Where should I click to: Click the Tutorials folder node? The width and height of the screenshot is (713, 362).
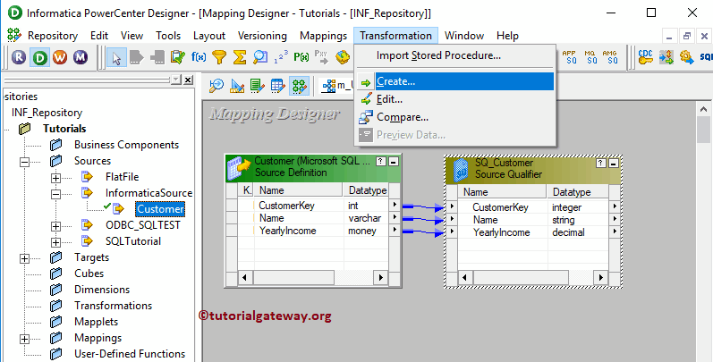(64, 129)
